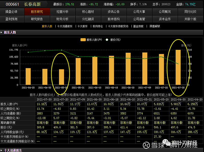Click the 筹码集中度 row label
Image resolution: width=204 pixels, height=152 pixels.
(8, 123)
